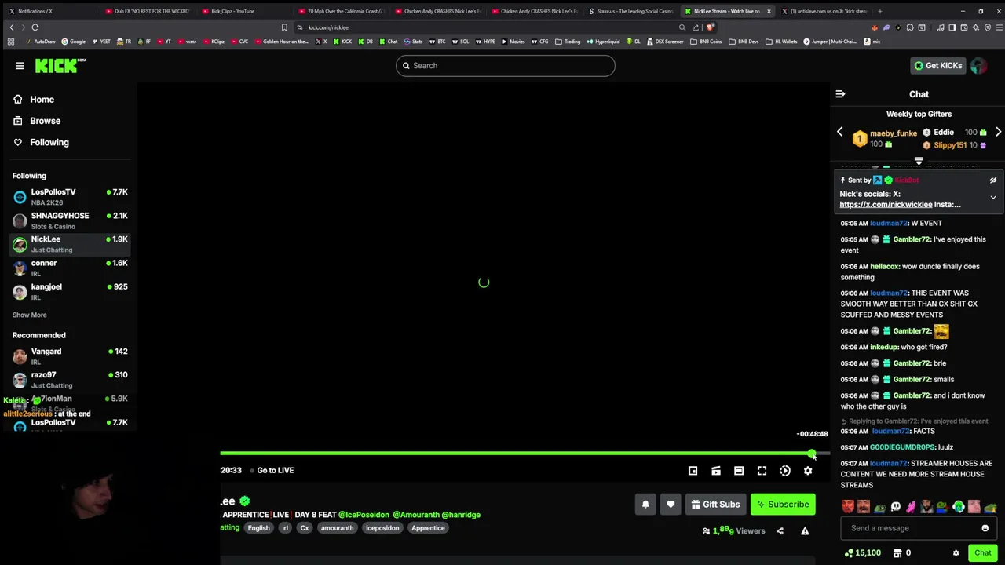Send message with the Chat button
This screenshot has height=565, width=1005.
click(983, 553)
